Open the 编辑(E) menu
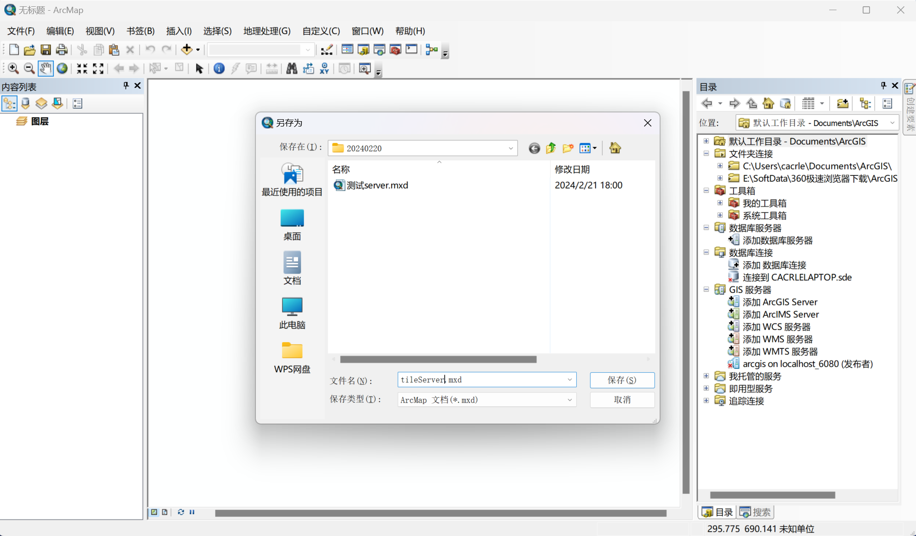 coord(60,31)
